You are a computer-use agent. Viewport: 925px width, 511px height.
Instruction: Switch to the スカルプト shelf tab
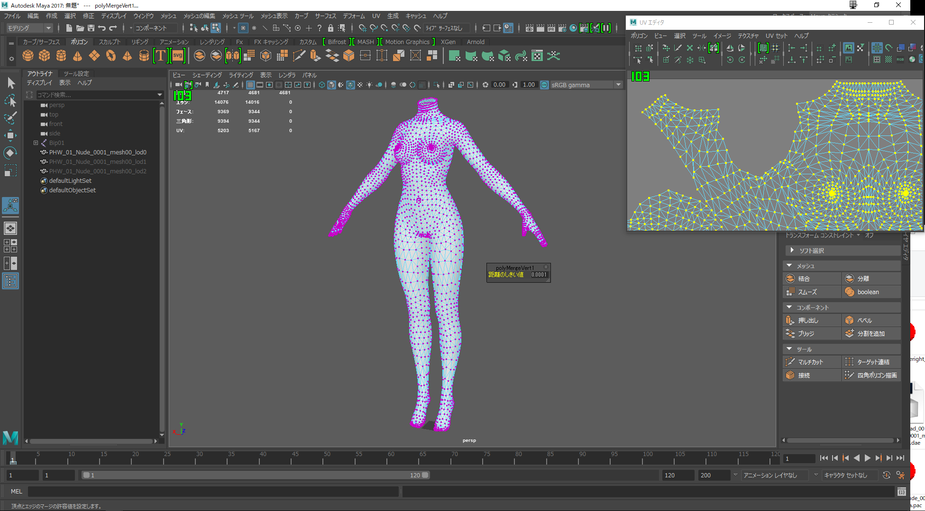click(110, 42)
